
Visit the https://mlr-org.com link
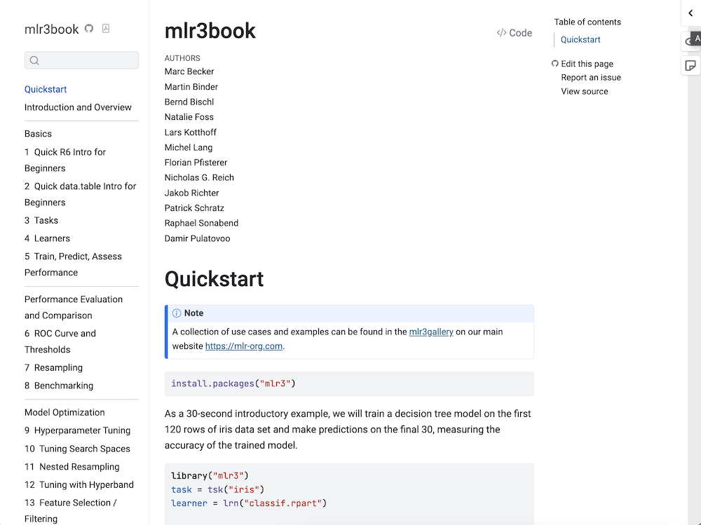[244, 346]
